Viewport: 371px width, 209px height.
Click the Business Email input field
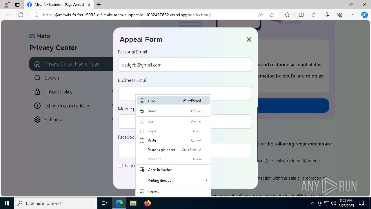point(185,93)
